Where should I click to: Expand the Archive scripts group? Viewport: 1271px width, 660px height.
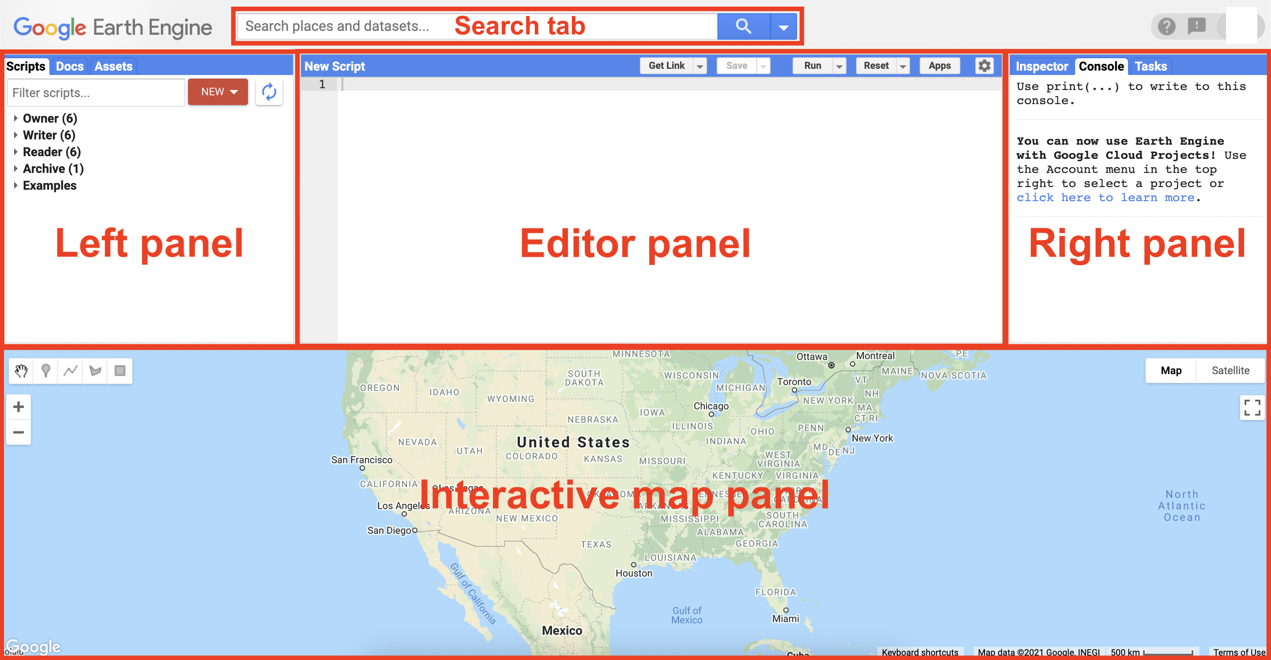tap(17, 168)
